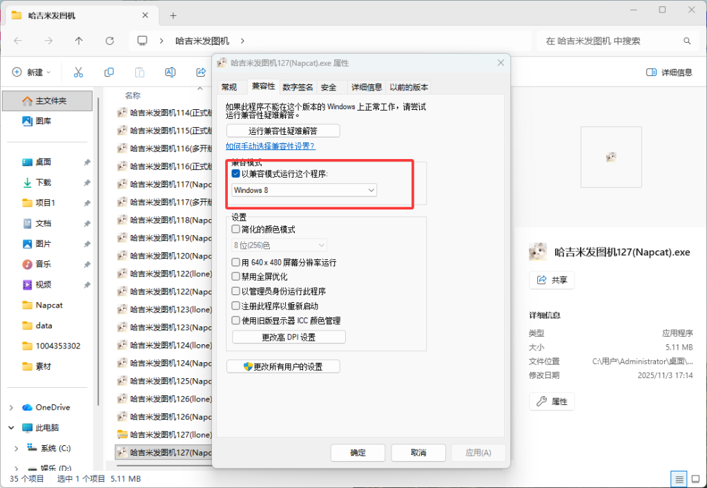Click the Share icon in the toolbar
This screenshot has width=707, height=488.
tap(200, 71)
